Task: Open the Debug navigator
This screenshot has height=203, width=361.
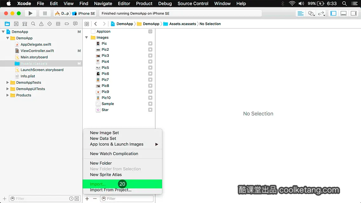Action: coord(58,24)
